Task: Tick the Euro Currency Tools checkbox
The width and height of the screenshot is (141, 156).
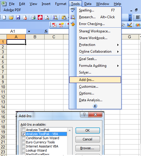Action: point(24,142)
